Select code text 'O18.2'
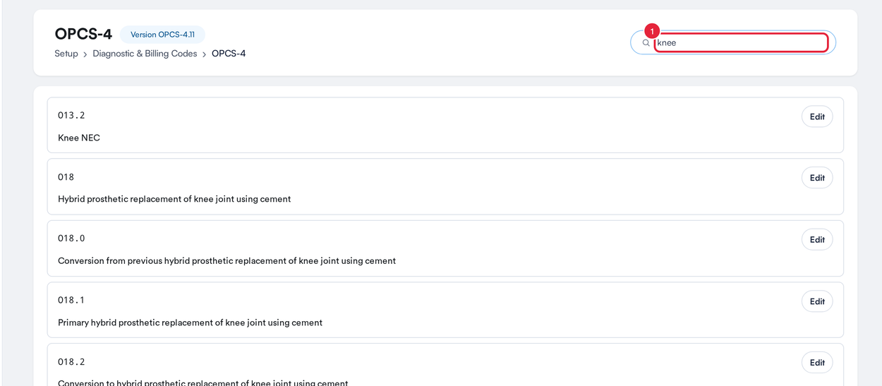The width and height of the screenshot is (882, 386). 71,362
